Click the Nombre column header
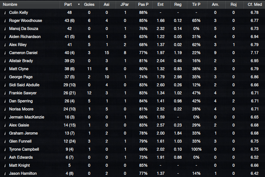The image size is (265, 177). point(10,4)
